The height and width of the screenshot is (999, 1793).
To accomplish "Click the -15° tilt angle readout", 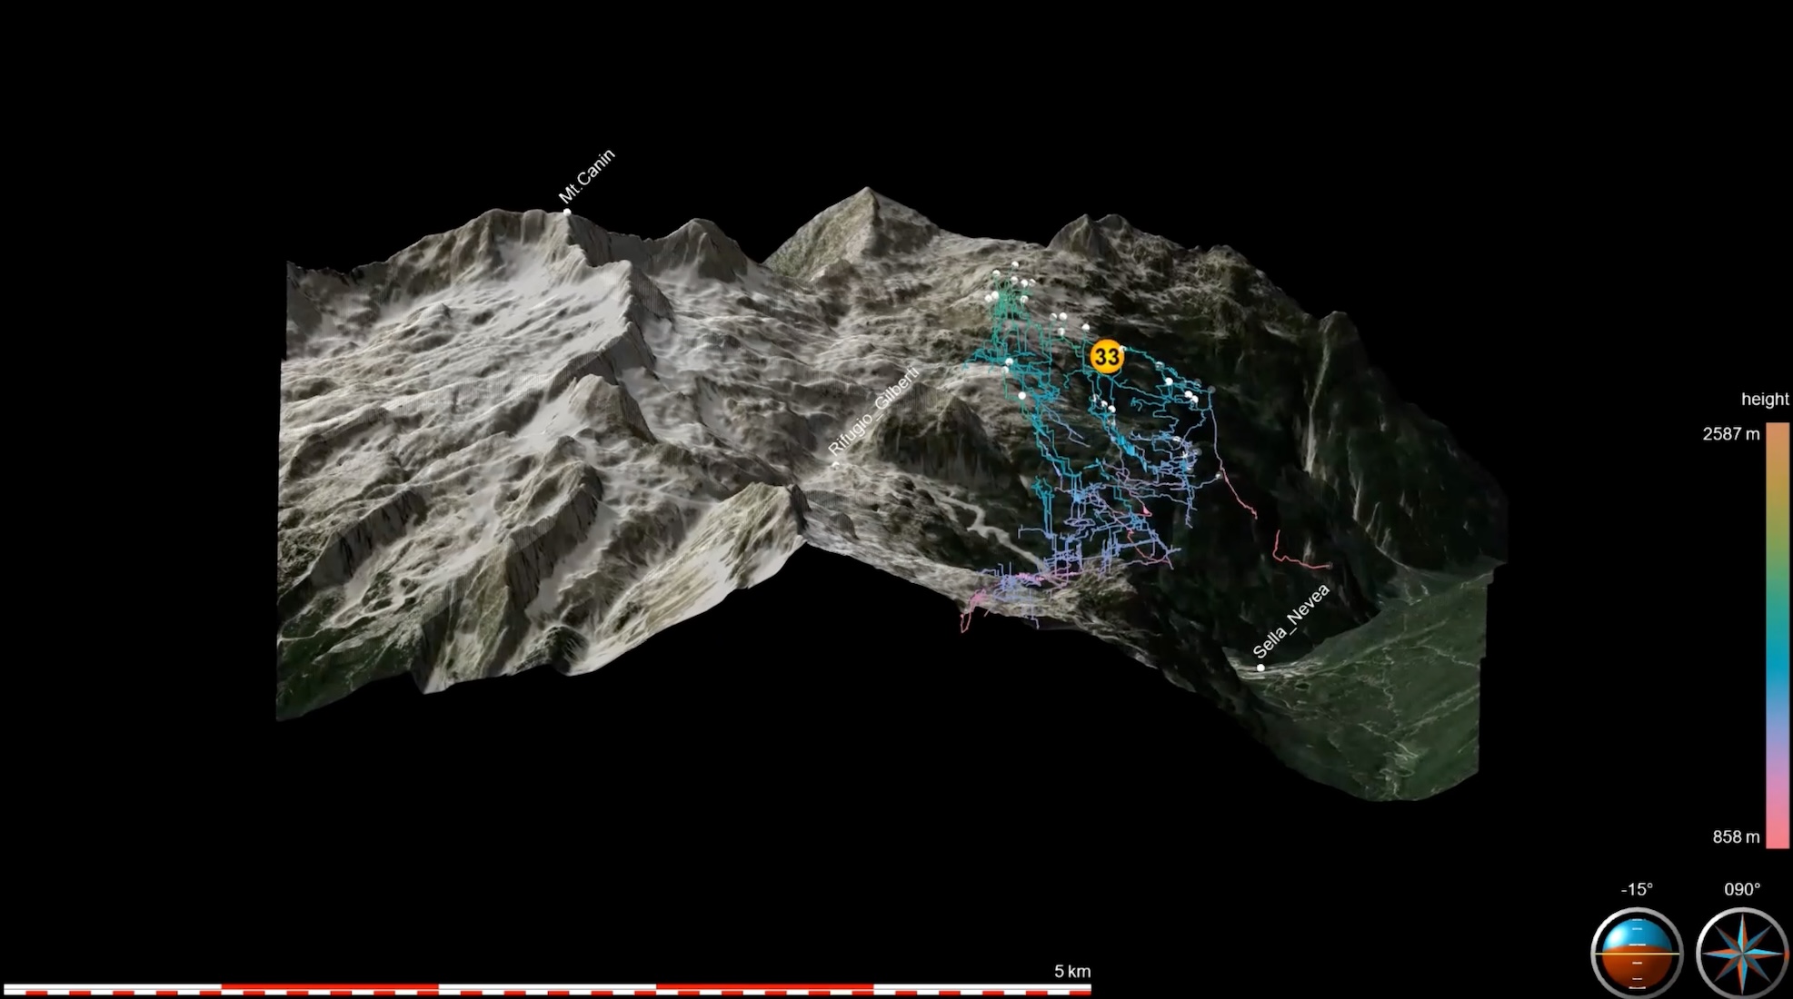I will 1637,889.
